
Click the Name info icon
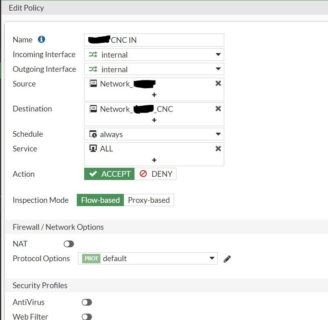[x=41, y=40]
